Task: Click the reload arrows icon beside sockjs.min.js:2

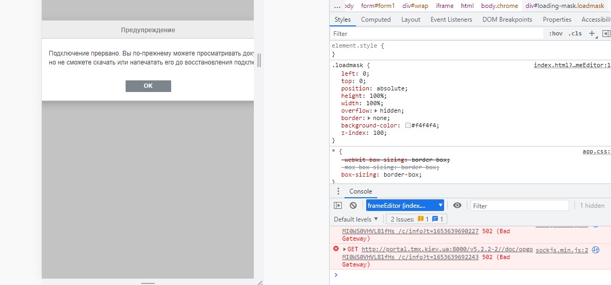Action: (x=596, y=250)
